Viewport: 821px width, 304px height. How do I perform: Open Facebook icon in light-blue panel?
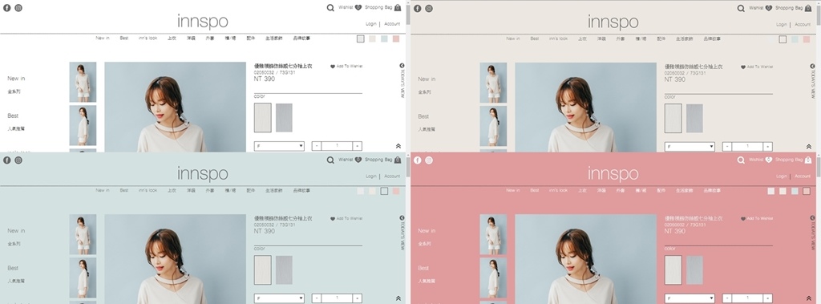[x=6, y=160]
